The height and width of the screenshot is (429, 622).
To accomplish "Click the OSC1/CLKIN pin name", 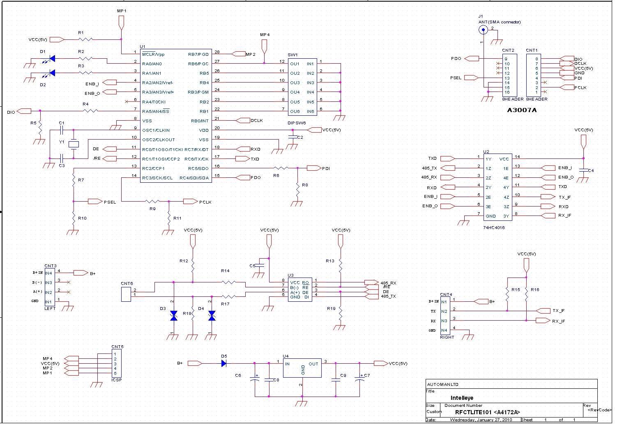I will [156, 130].
